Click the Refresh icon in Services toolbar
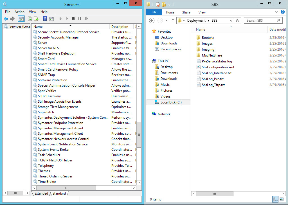 (30, 19)
